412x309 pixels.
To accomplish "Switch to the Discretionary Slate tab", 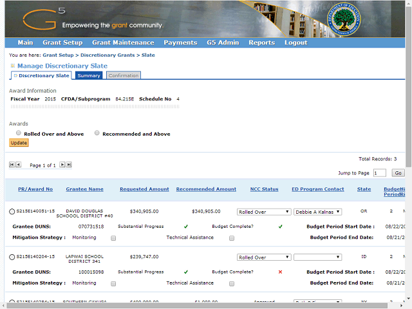I will coord(41,76).
